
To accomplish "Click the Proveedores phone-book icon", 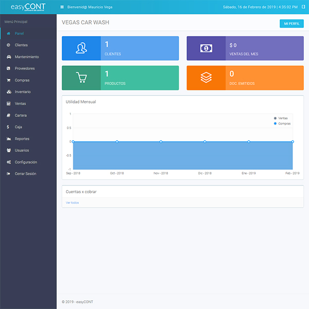I will pyautogui.click(x=8, y=68).
